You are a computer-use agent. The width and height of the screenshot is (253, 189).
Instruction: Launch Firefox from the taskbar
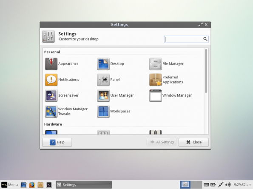[32, 185]
